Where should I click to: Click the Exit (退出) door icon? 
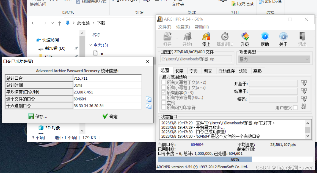pyautogui.click(x=302, y=37)
